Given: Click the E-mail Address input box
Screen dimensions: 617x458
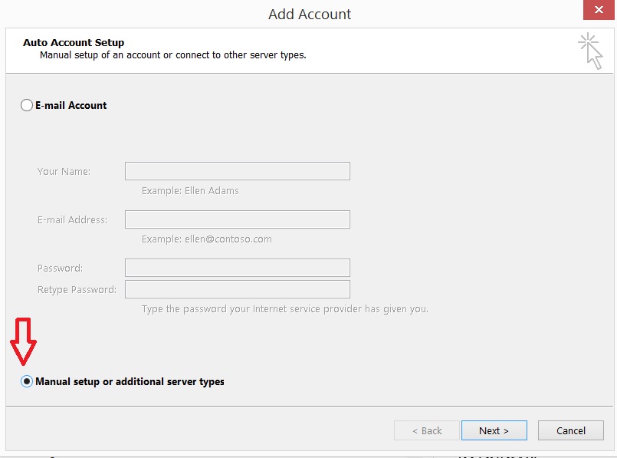Looking at the screenshot, I should tap(236, 219).
